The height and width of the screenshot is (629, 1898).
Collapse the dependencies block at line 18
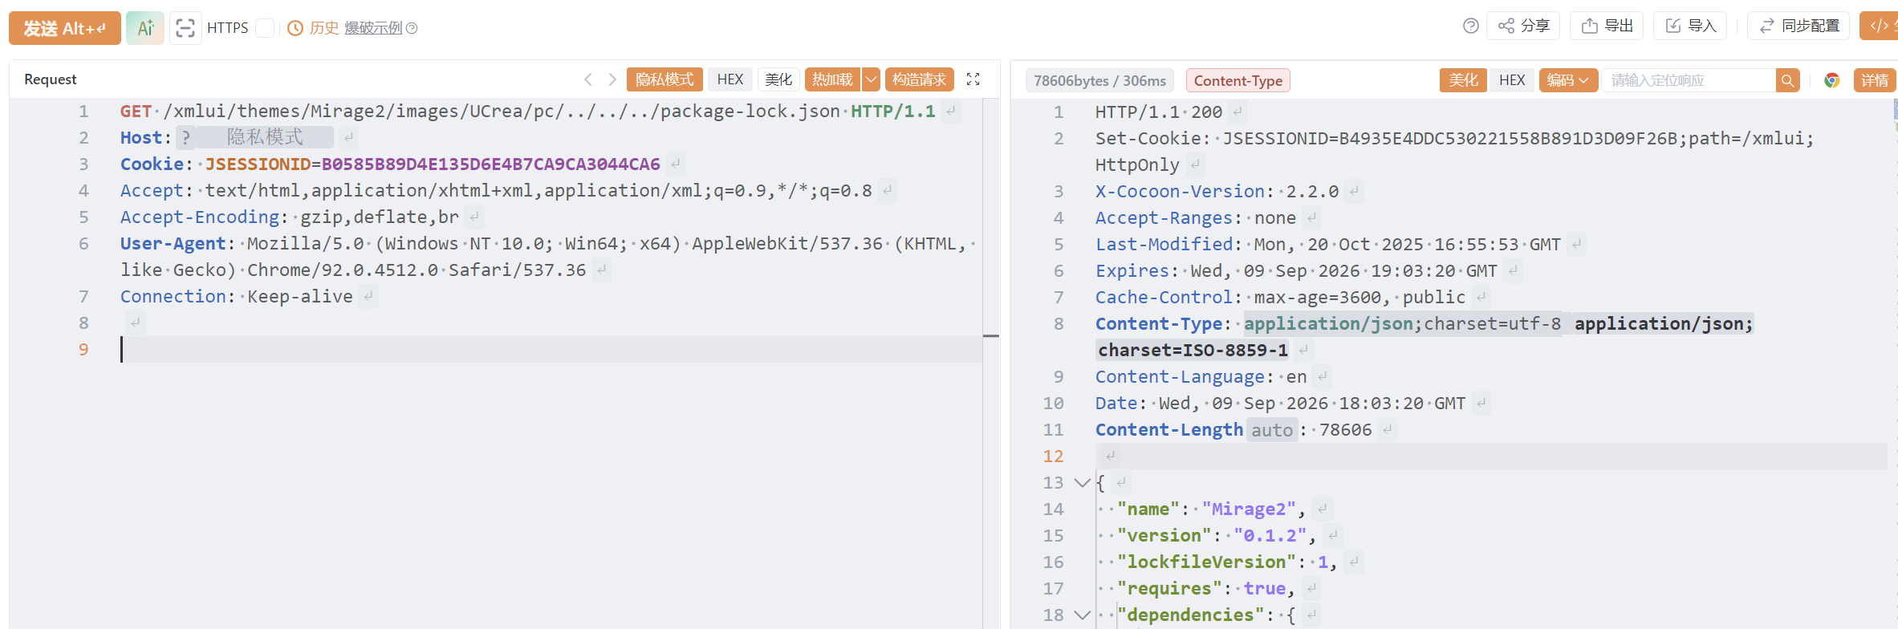(1082, 615)
